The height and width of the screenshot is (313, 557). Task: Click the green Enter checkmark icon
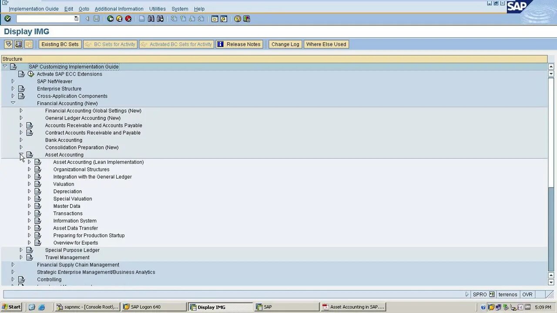(7, 19)
